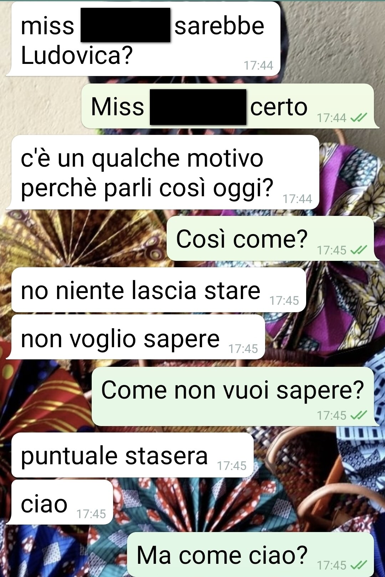The height and width of the screenshot is (577, 385).
Task: Click double check mark beside 'Così come?'
Action: pos(359,250)
